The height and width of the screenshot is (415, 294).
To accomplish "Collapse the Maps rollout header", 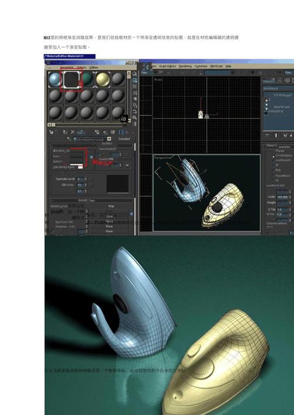I will (92, 200).
